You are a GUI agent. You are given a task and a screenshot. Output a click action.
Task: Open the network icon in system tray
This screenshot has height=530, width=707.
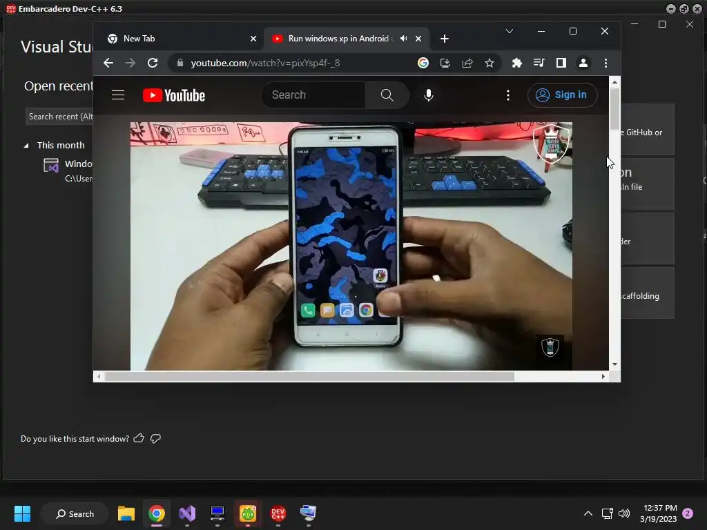608,513
